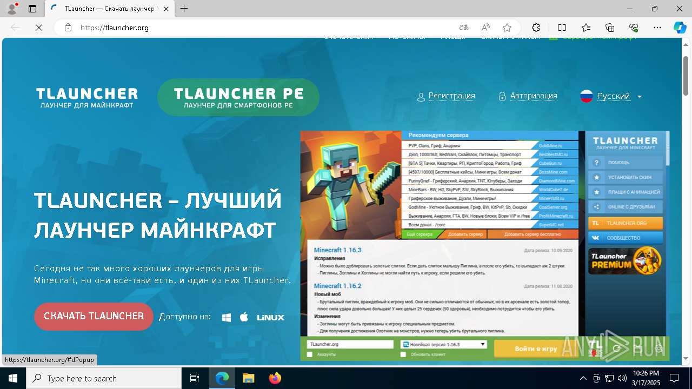Click the СКАЧАТЬ TLAUNCHER button

point(94,316)
